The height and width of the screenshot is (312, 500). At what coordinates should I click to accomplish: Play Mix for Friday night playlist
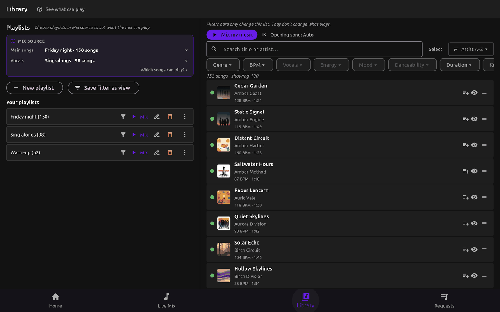(x=140, y=117)
